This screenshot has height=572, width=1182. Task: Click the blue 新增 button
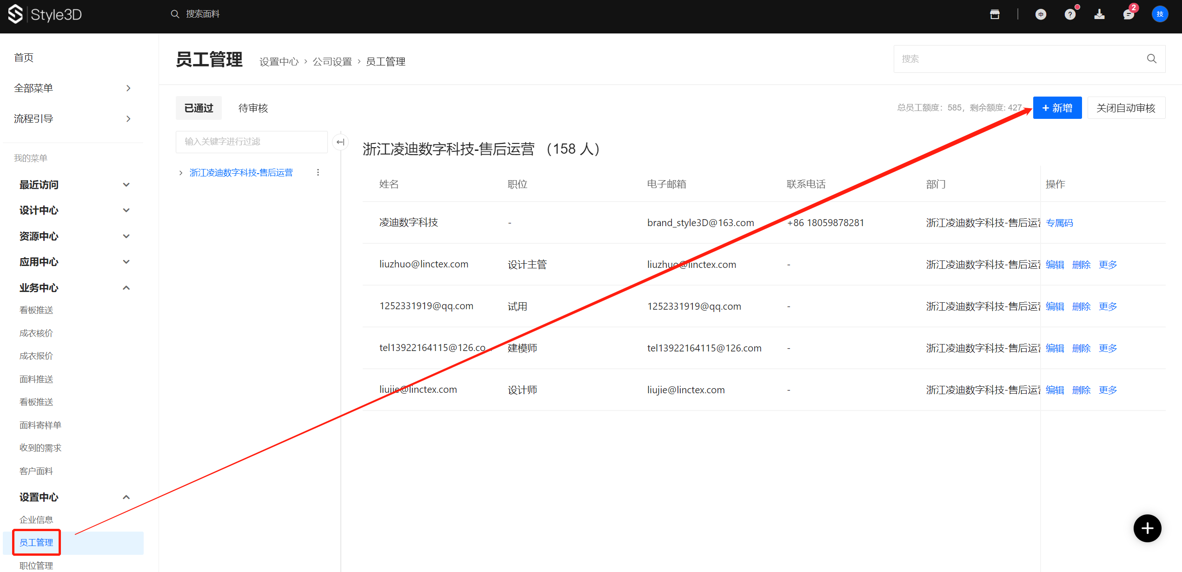[1057, 108]
